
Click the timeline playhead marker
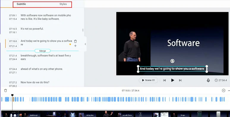pyautogui.click(x=12, y=95)
